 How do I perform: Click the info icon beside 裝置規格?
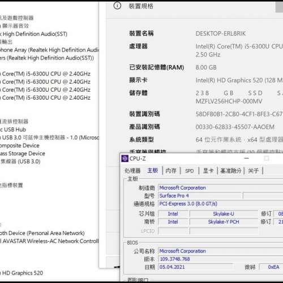117,6
